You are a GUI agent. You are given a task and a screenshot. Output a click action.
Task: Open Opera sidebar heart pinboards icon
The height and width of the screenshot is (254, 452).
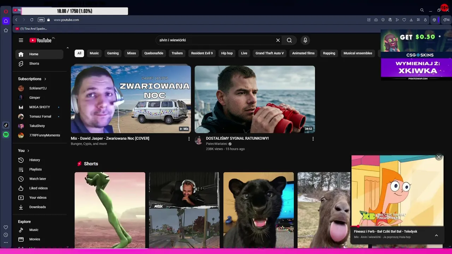pos(6,227)
